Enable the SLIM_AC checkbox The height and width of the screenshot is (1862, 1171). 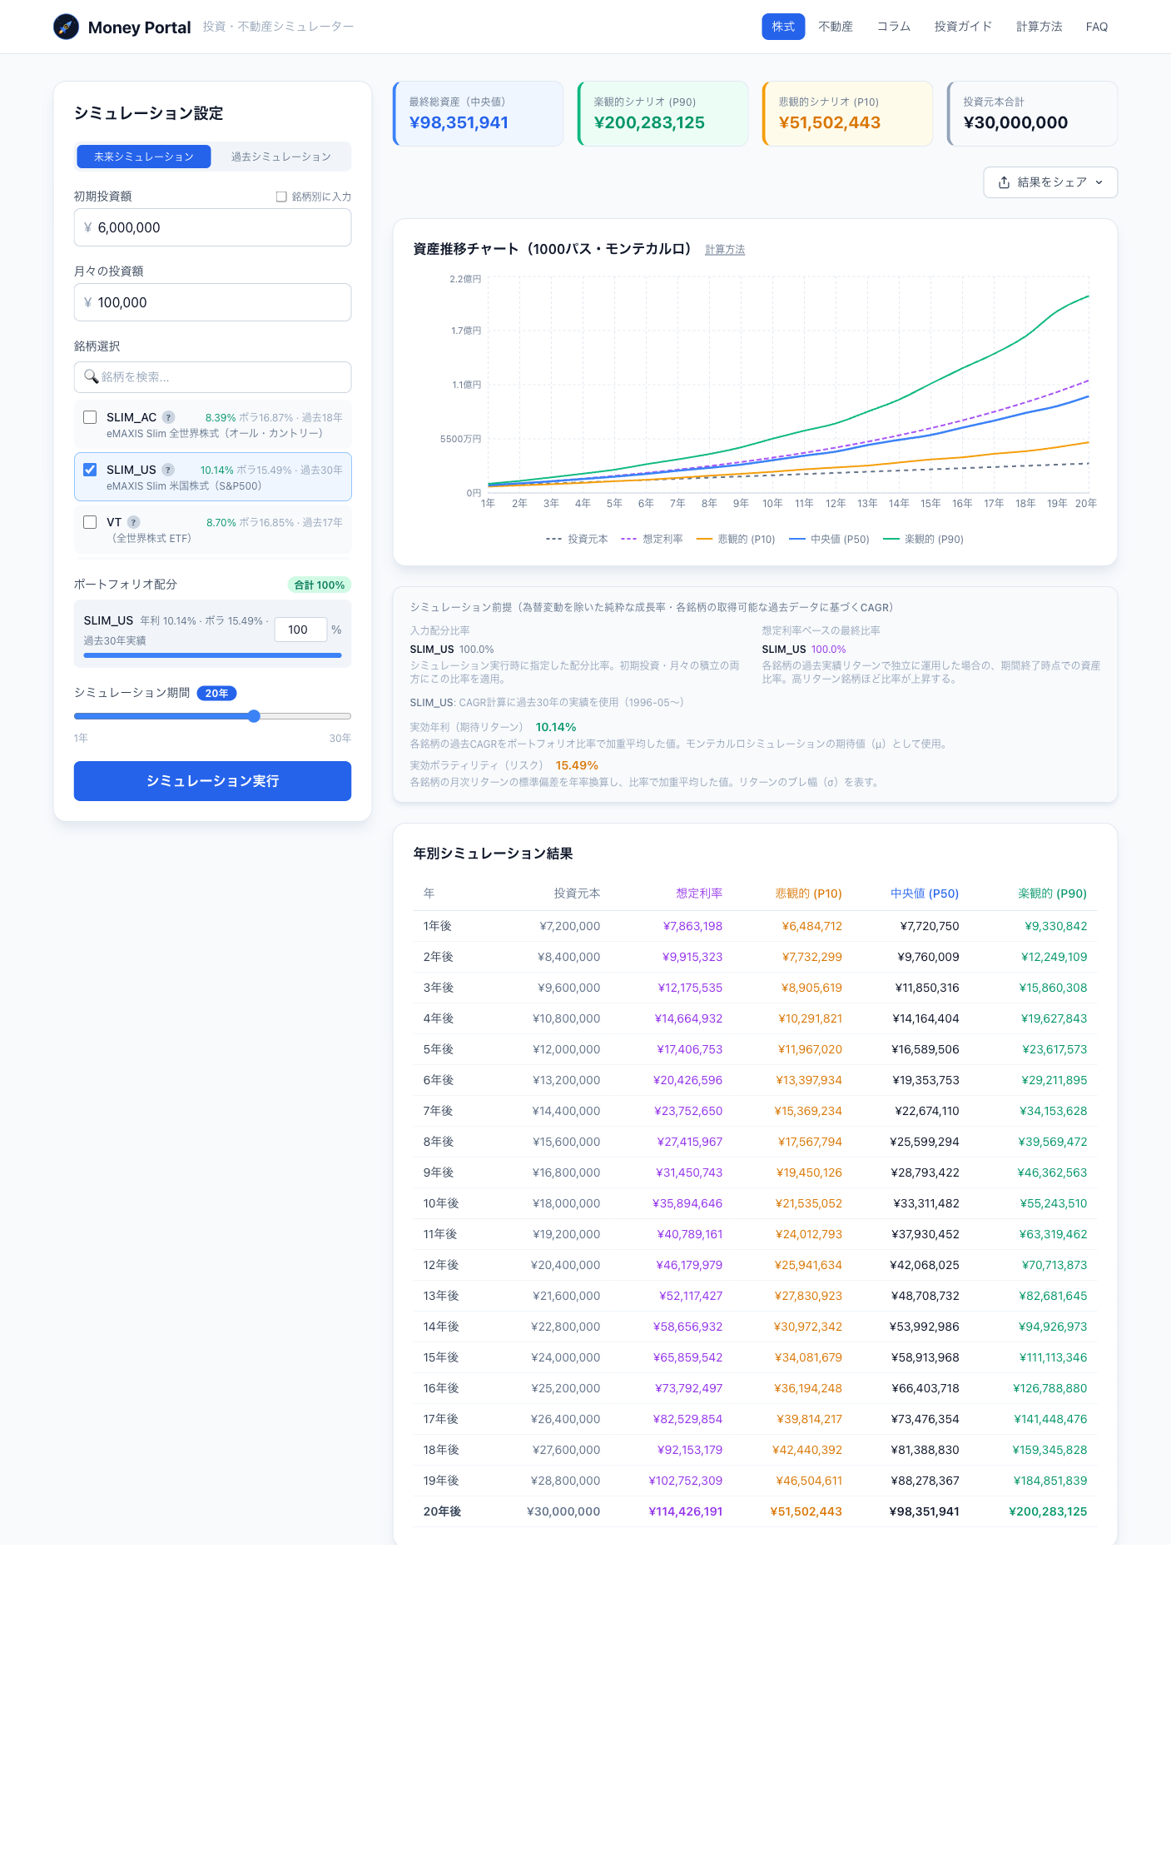tap(90, 417)
